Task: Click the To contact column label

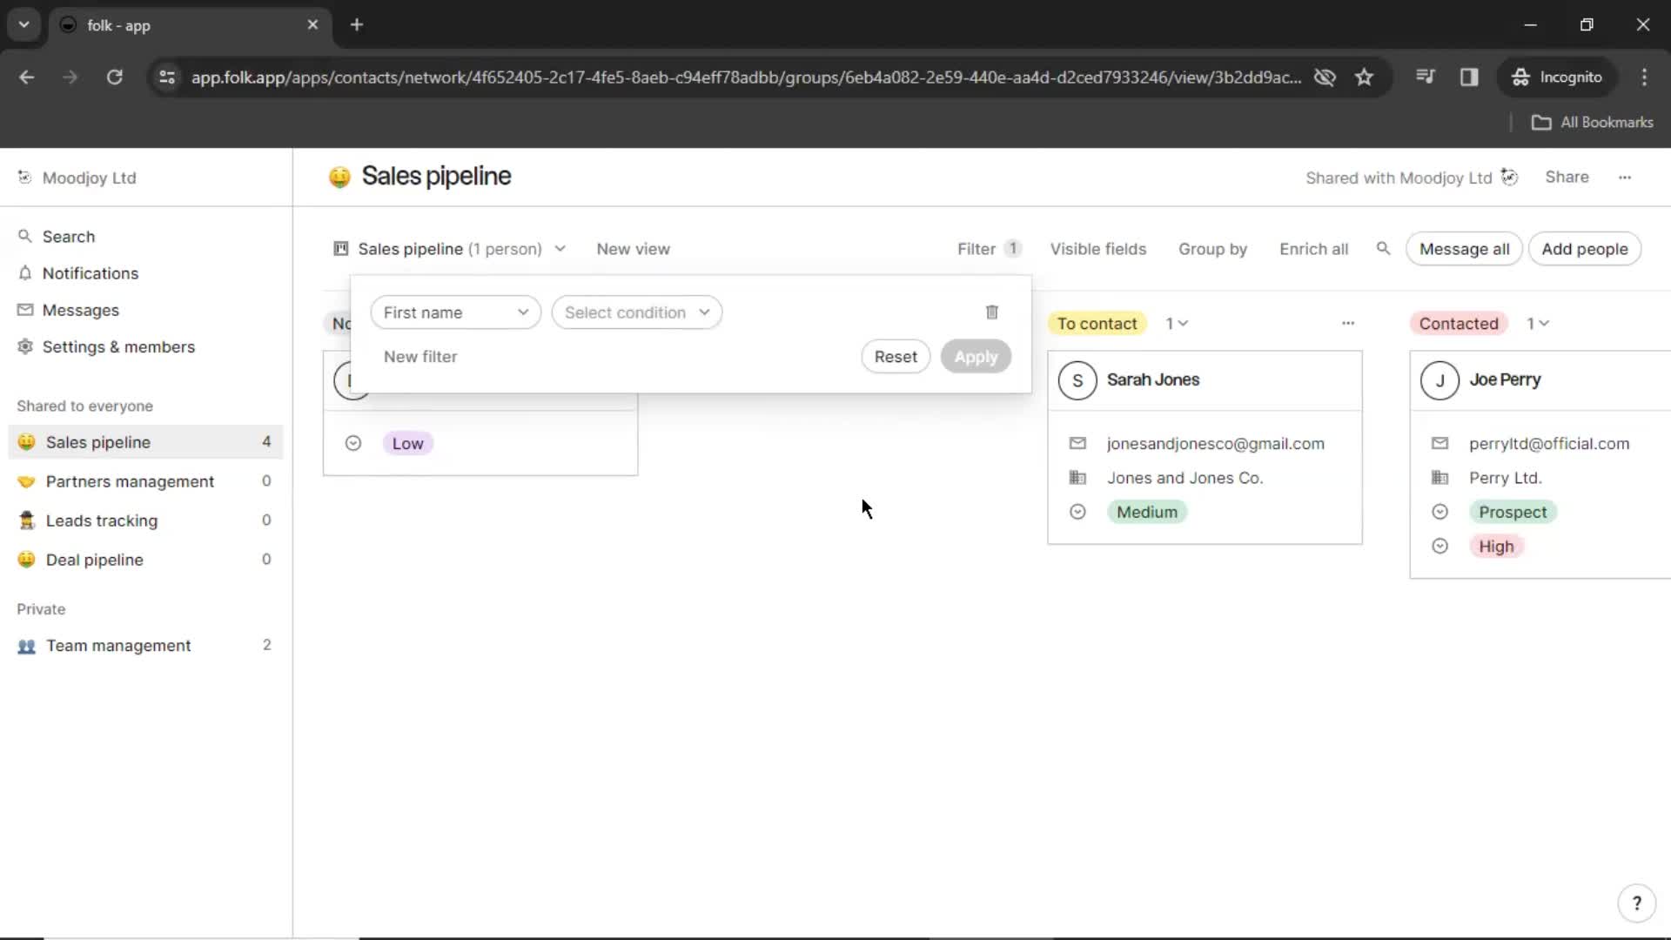Action: click(1097, 324)
